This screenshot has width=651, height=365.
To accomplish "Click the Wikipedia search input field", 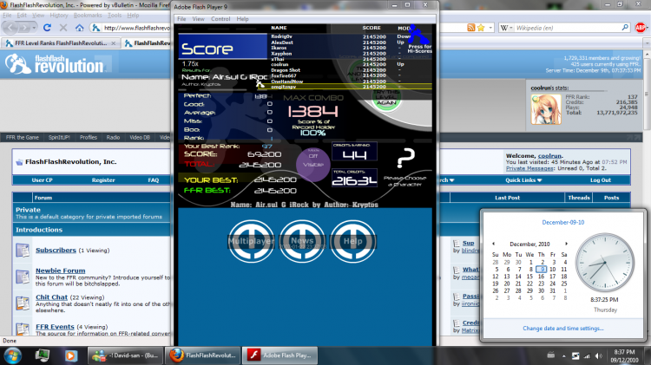I will click(568, 28).
